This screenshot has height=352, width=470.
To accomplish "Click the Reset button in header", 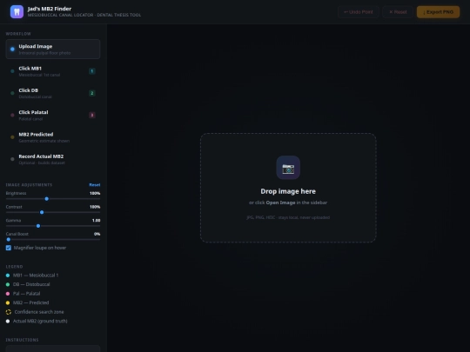I will (x=398, y=12).
